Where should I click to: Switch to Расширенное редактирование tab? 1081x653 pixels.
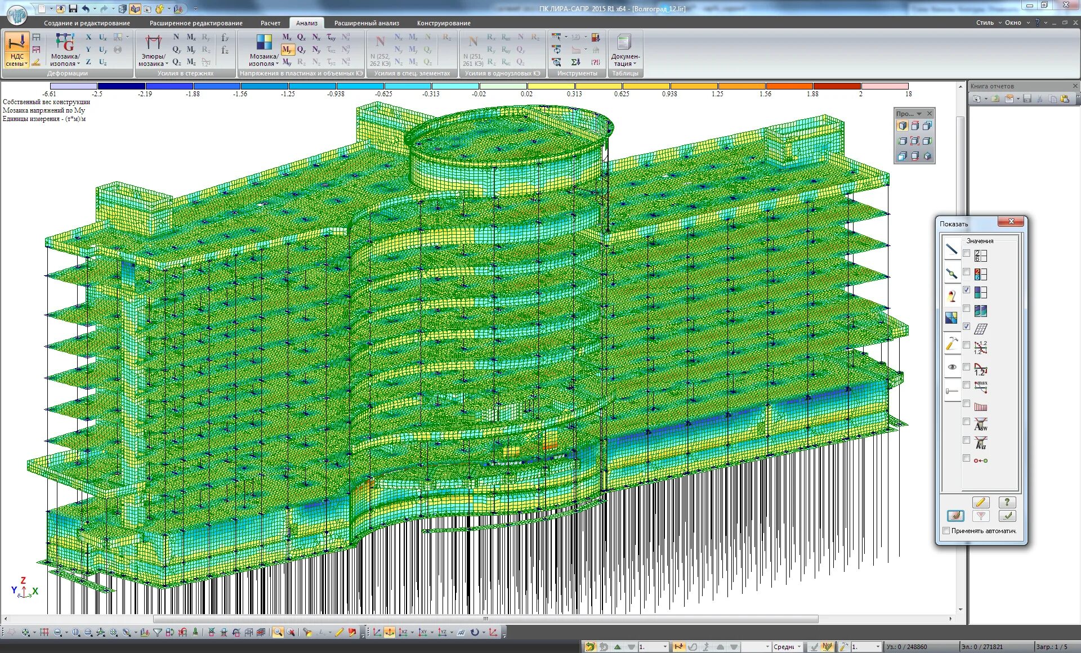(x=196, y=23)
